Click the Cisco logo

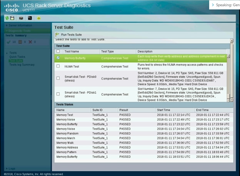pyautogui.click(x=12, y=8)
